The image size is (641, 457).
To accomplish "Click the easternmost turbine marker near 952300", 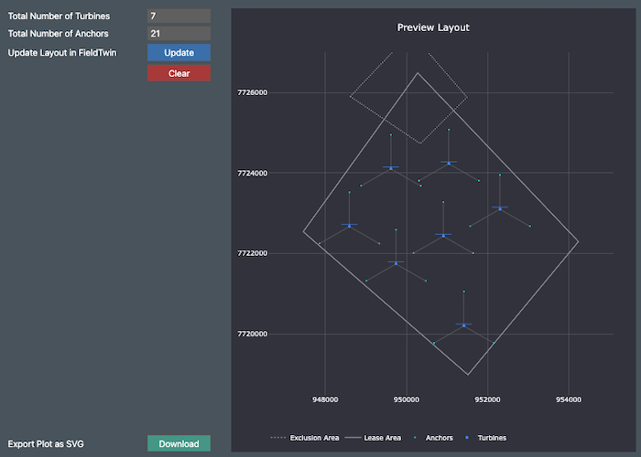I will 500,208.
